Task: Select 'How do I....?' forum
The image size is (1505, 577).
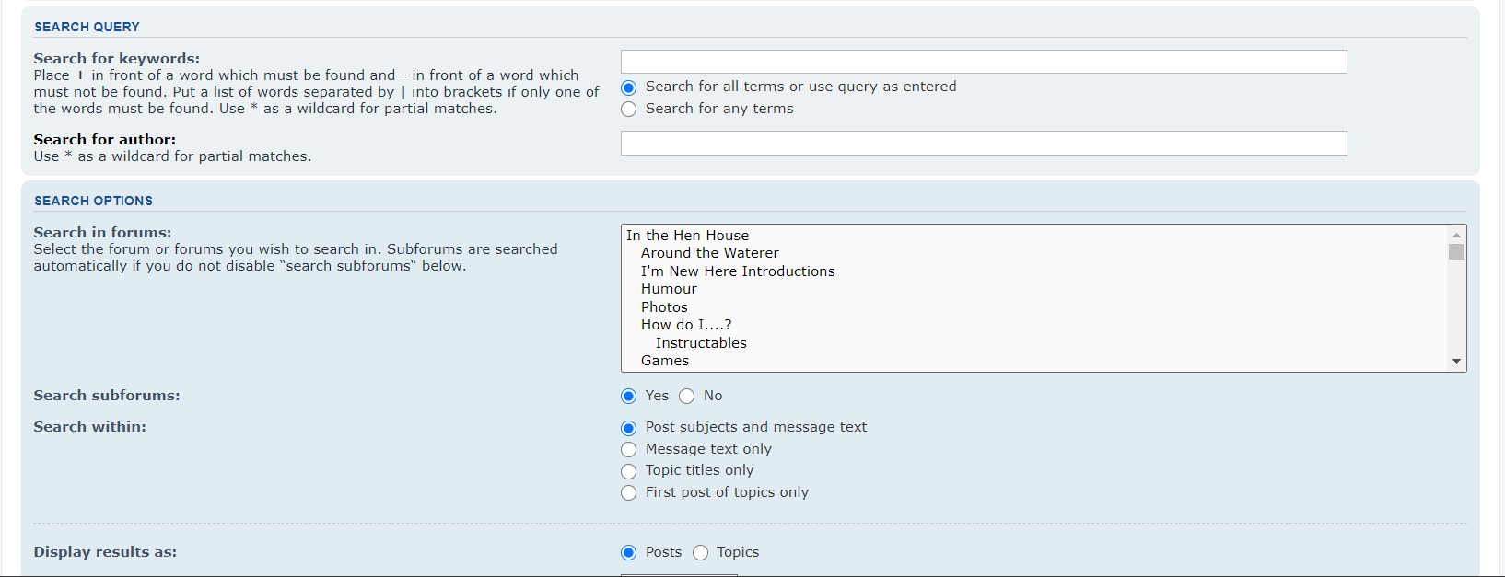Action: (686, 325)
